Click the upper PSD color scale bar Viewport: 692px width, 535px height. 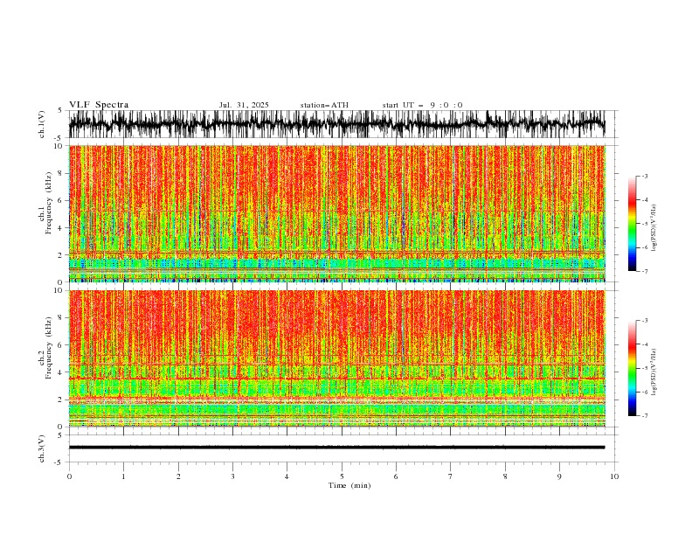(632, 223)
